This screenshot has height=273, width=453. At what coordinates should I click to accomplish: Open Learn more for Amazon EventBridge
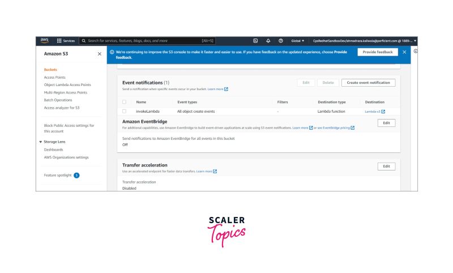pyautogui.click(x=300, y=127)
